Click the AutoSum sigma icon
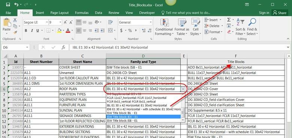 coord(229,20)
